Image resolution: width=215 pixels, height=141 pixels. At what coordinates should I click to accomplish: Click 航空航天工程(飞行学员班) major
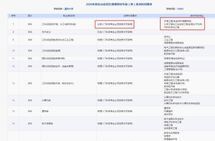coord(177,93)
